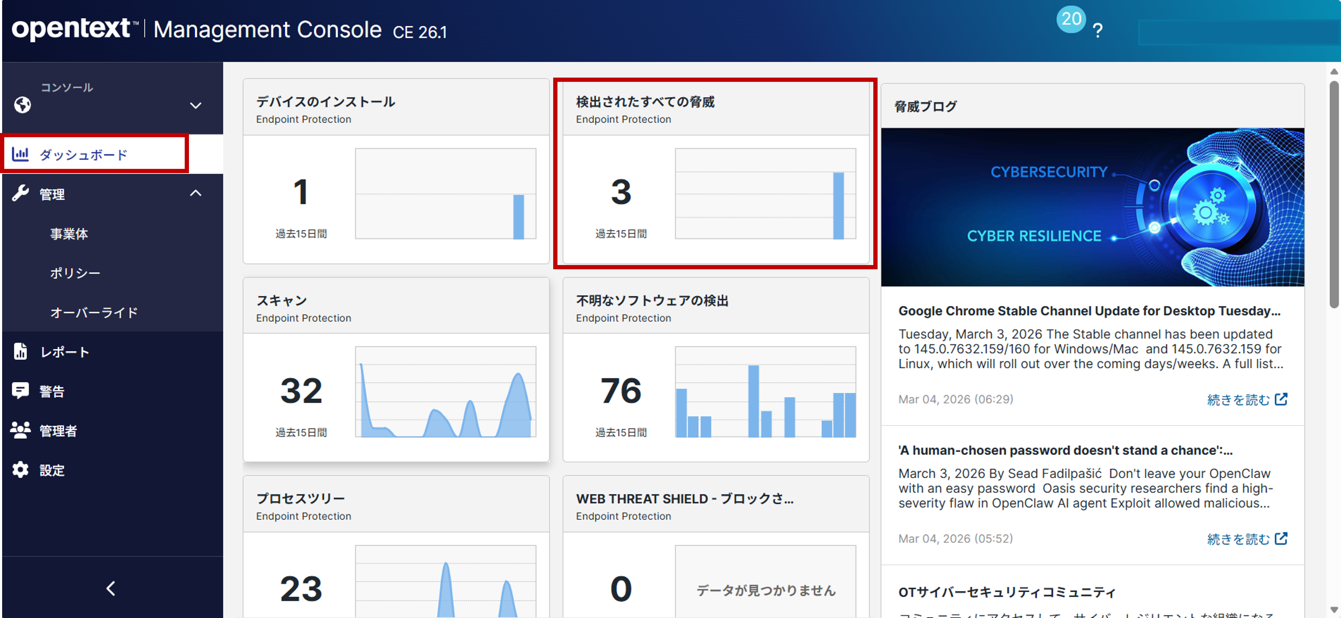Click the 設定 gear icon
The image size is (1341, 618).
point(20,470)
